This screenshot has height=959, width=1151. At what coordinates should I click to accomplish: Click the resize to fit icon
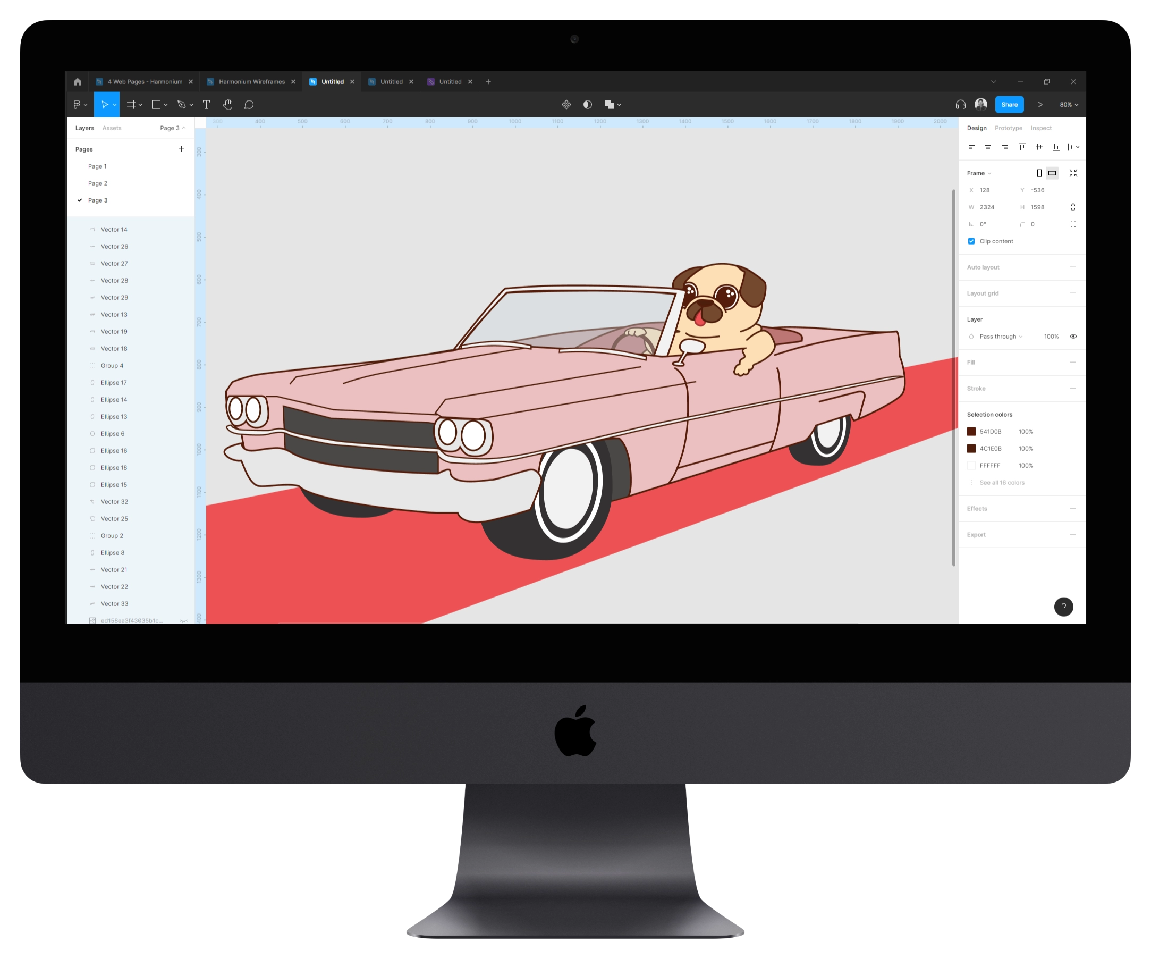pyautogui.click(x=1073, y=173)
